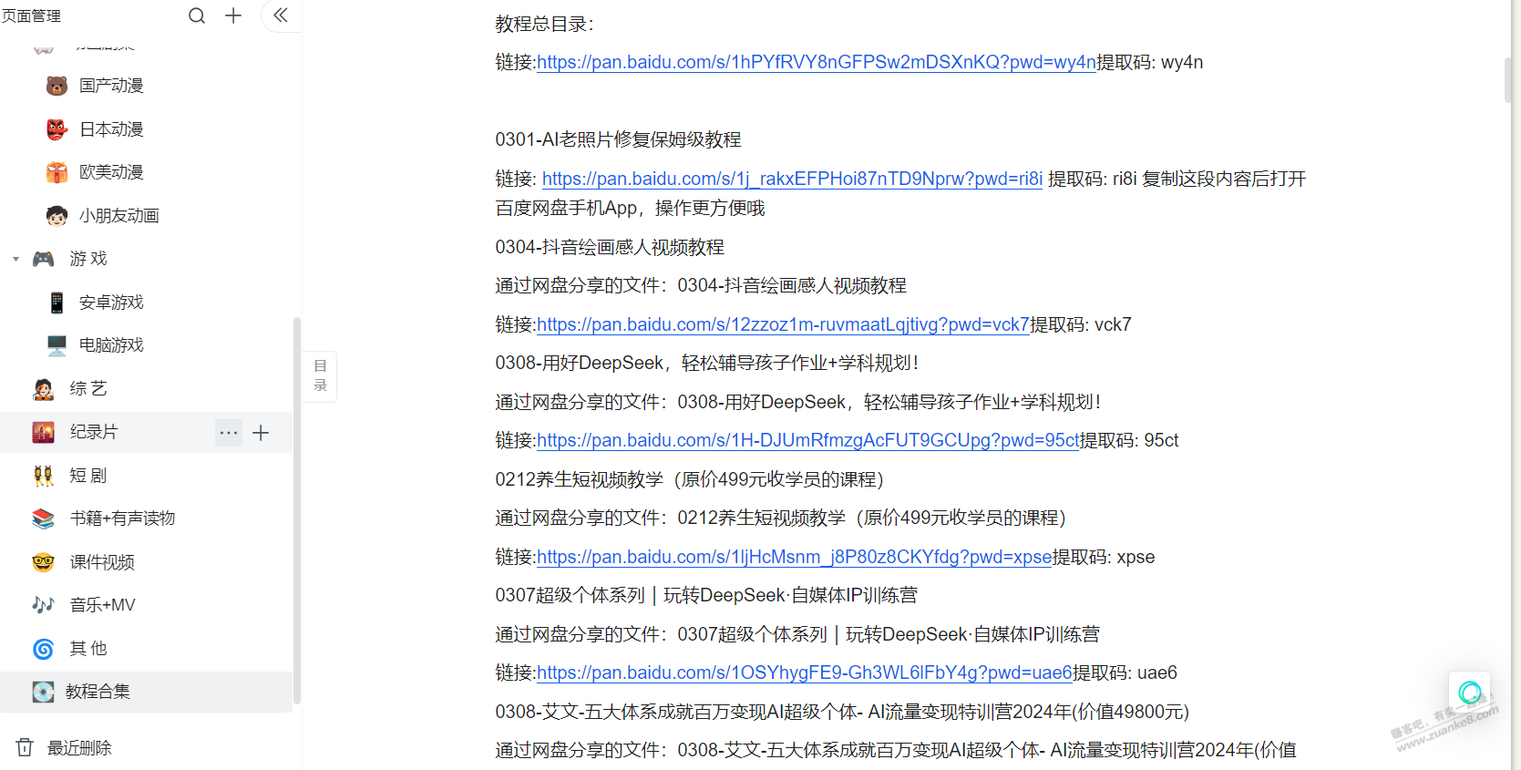This screenshot has width=1521, height=770.
Task: Collapse the 游戏 tree section
Action: tap(15, 260)
